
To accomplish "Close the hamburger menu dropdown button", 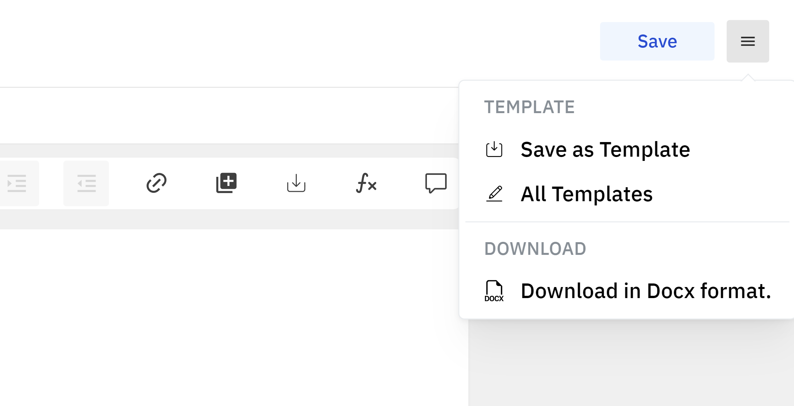I will pyautogui.click(x=748, y=41).
